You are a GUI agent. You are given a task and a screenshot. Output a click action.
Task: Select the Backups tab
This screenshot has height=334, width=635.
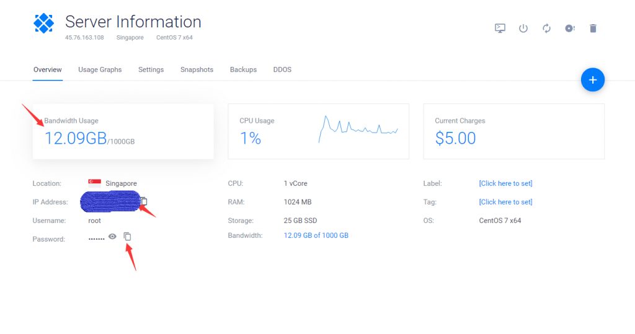click(243, 70)
